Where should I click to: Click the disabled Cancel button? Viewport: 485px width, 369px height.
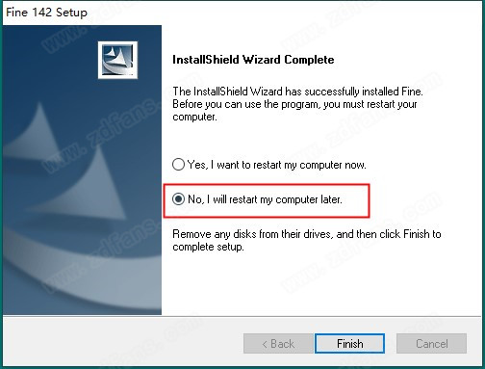tap(431, 343)
